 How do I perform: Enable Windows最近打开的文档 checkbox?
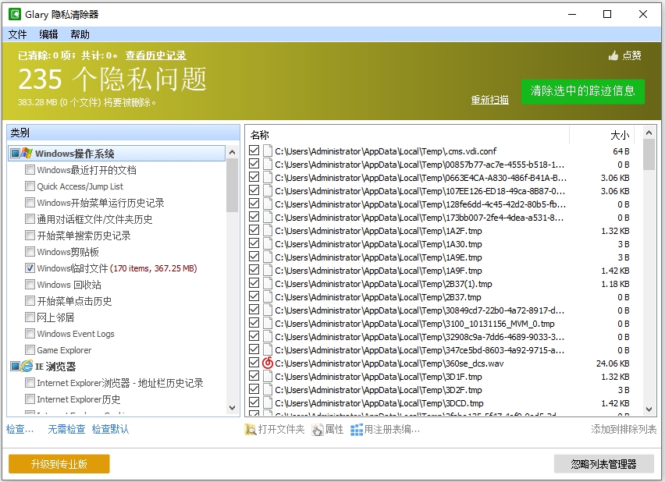pyautogui.click(x=30, y=170)
